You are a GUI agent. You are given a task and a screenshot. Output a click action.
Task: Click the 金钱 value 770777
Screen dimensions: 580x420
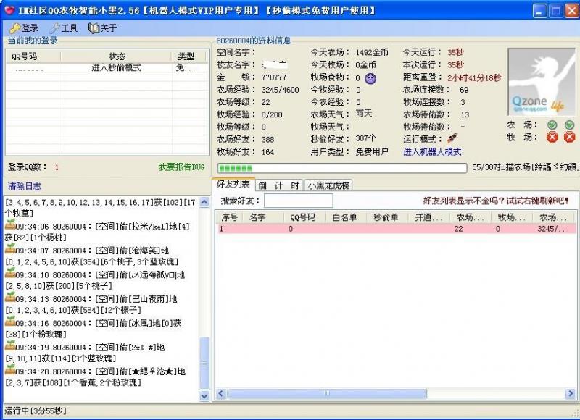click(x=274, y=77)
